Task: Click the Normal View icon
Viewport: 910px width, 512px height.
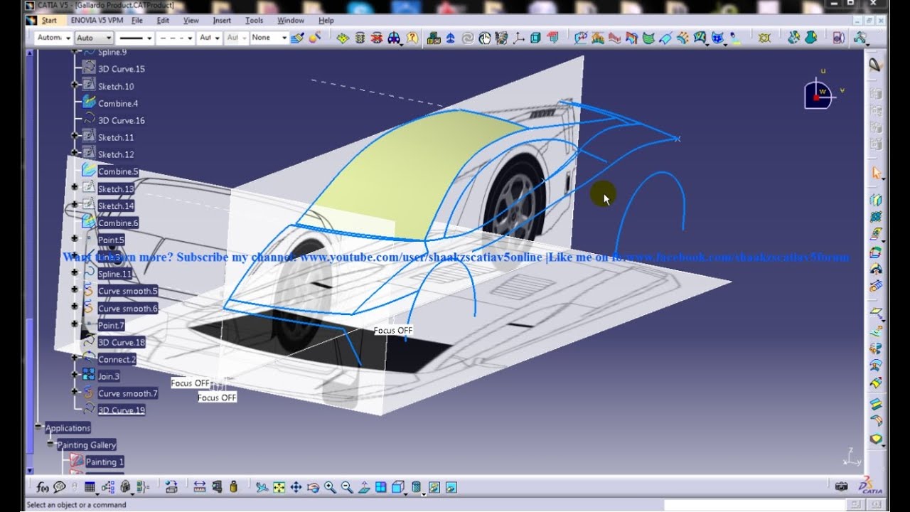Action: tap(364, 487)
